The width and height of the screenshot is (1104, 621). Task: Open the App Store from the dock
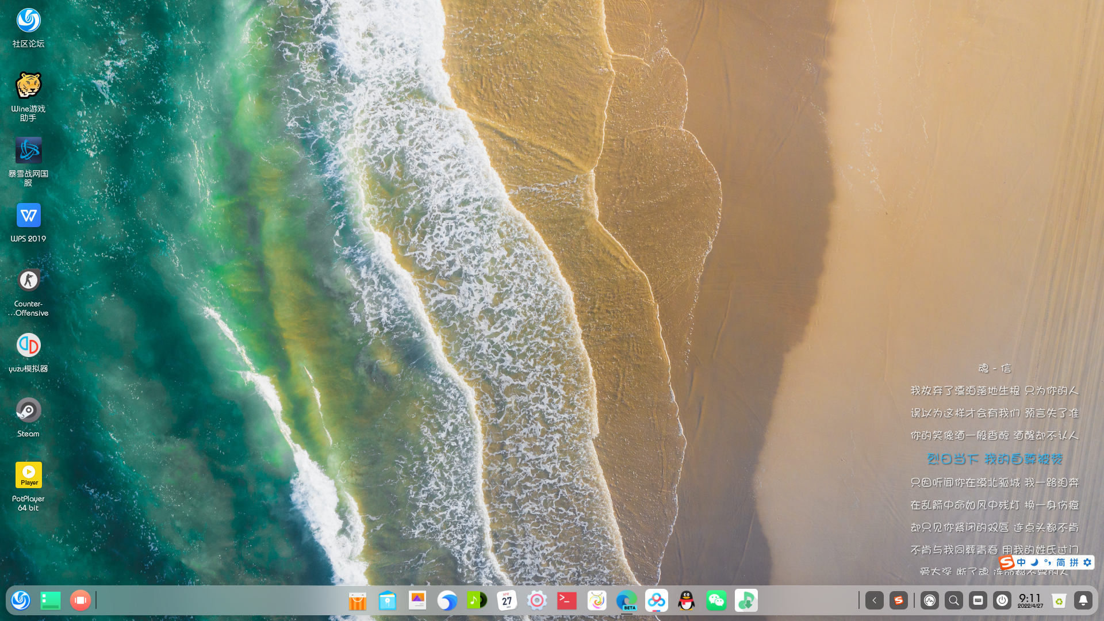click(358, 600)
